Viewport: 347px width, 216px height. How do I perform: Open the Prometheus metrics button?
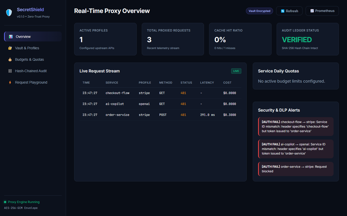(x=322, y=11)
